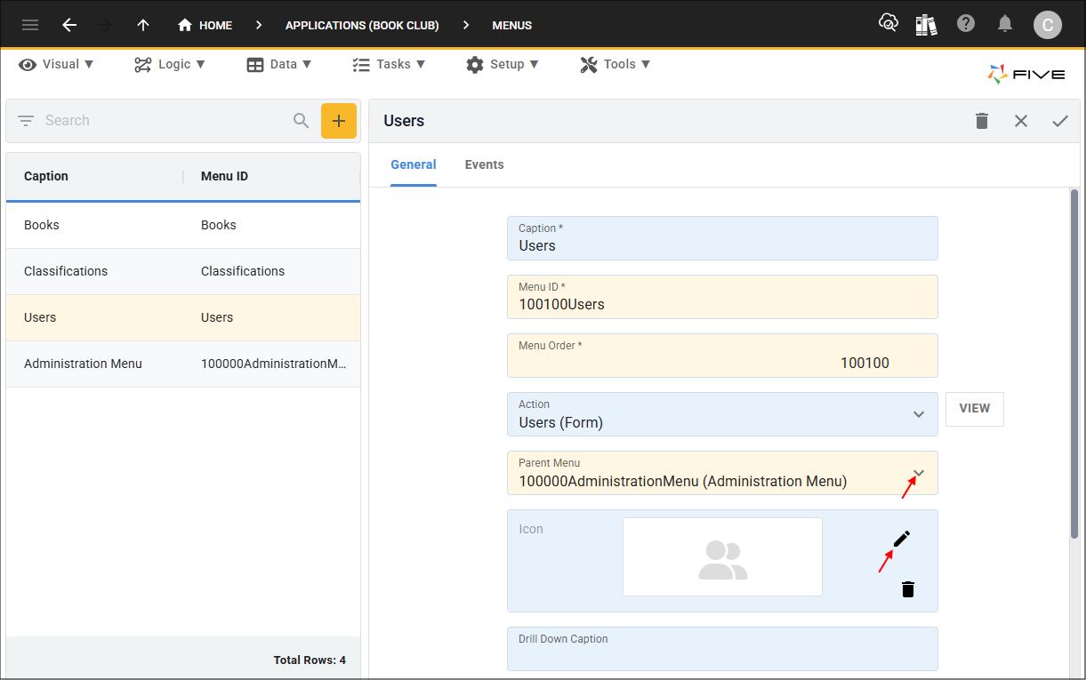Click the Books Menu ID cell
The width and height of the screenshot is (1086, 680).
pyautogui.click(x=219, y=225)
